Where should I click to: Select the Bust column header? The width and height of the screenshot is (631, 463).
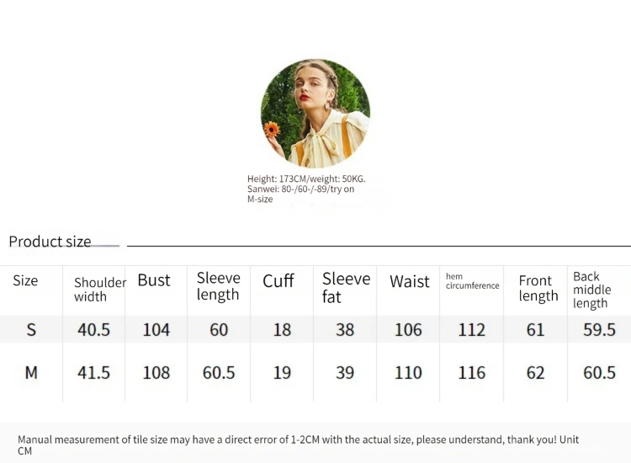(154, 280)
